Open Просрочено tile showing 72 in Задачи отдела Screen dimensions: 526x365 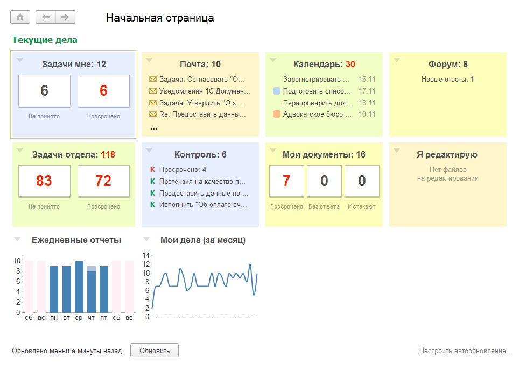103,181
